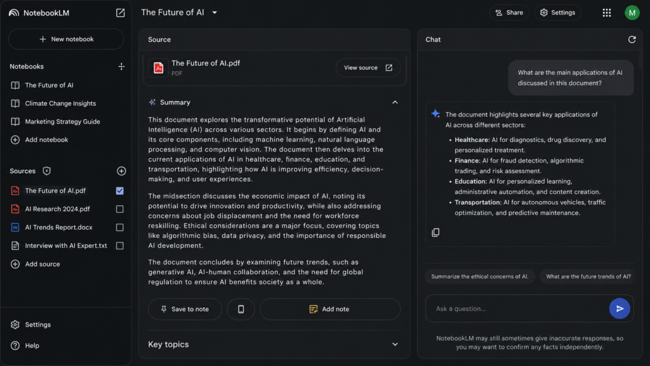Click the compose new note icon beside NotebookLM
Viewport: 650px width, 366px height.
(120, 13)
